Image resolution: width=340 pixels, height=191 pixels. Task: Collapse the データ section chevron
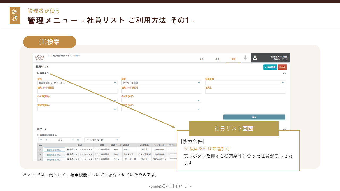pyautogui.click(x=284, y=129)
